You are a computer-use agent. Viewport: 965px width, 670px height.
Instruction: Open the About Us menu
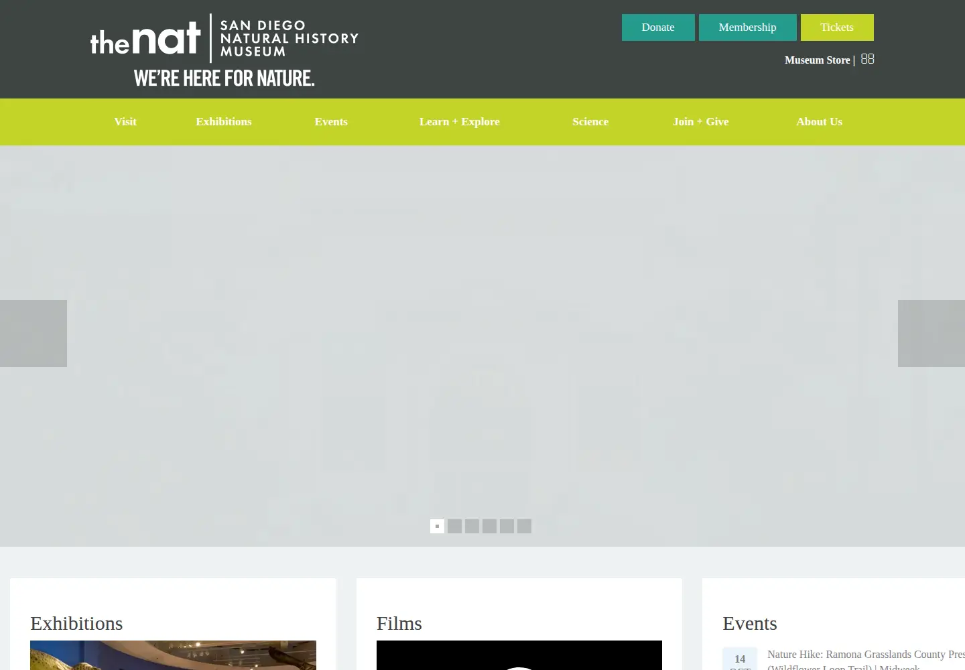point(819,121)
